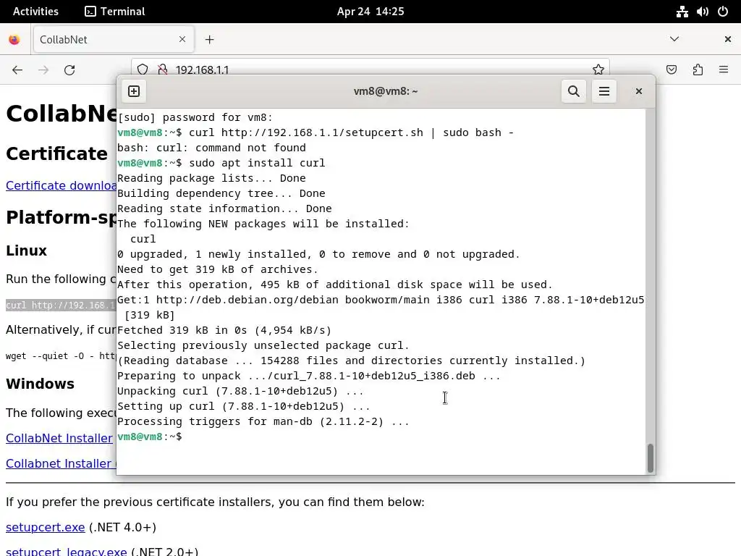
Task: Close the CollabNet tab
Action: click(x=182, y=39)
